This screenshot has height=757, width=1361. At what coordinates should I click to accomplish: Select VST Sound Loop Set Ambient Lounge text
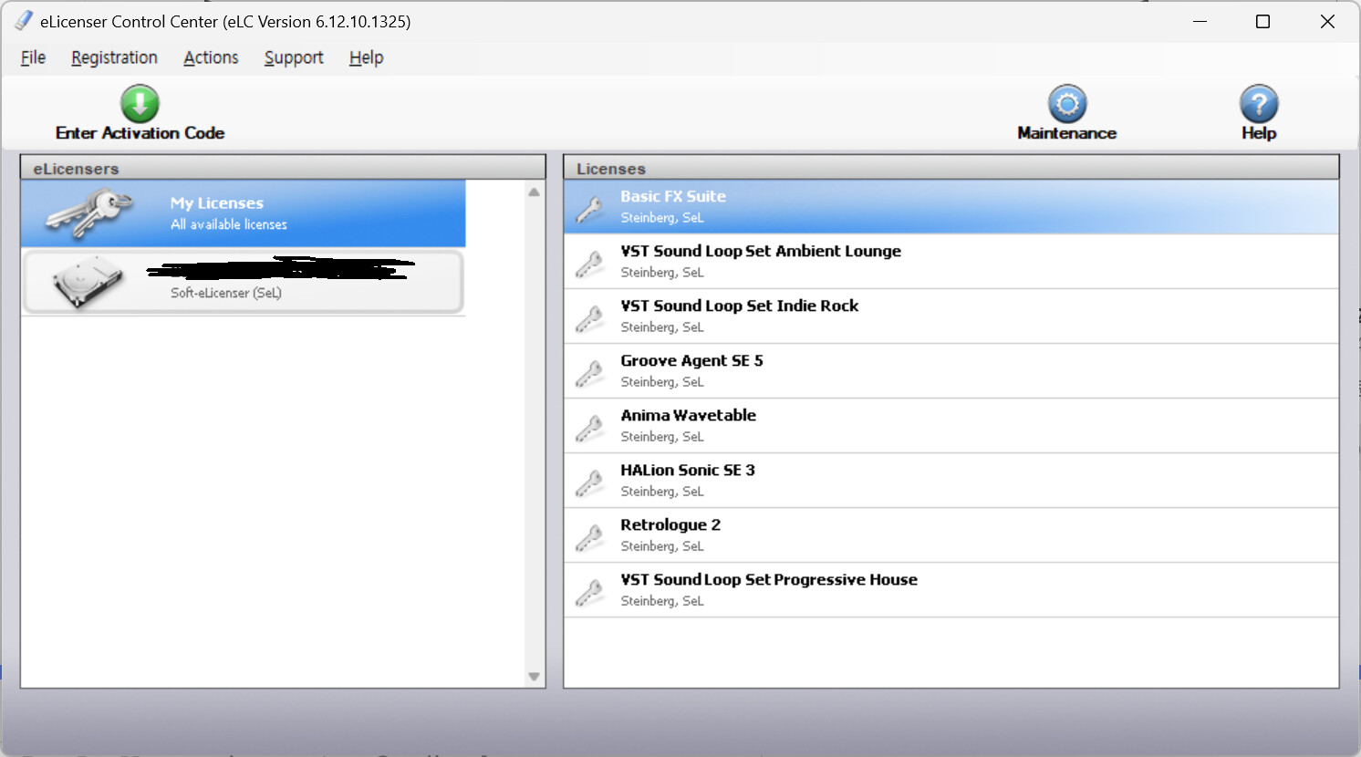click(761, 251)
